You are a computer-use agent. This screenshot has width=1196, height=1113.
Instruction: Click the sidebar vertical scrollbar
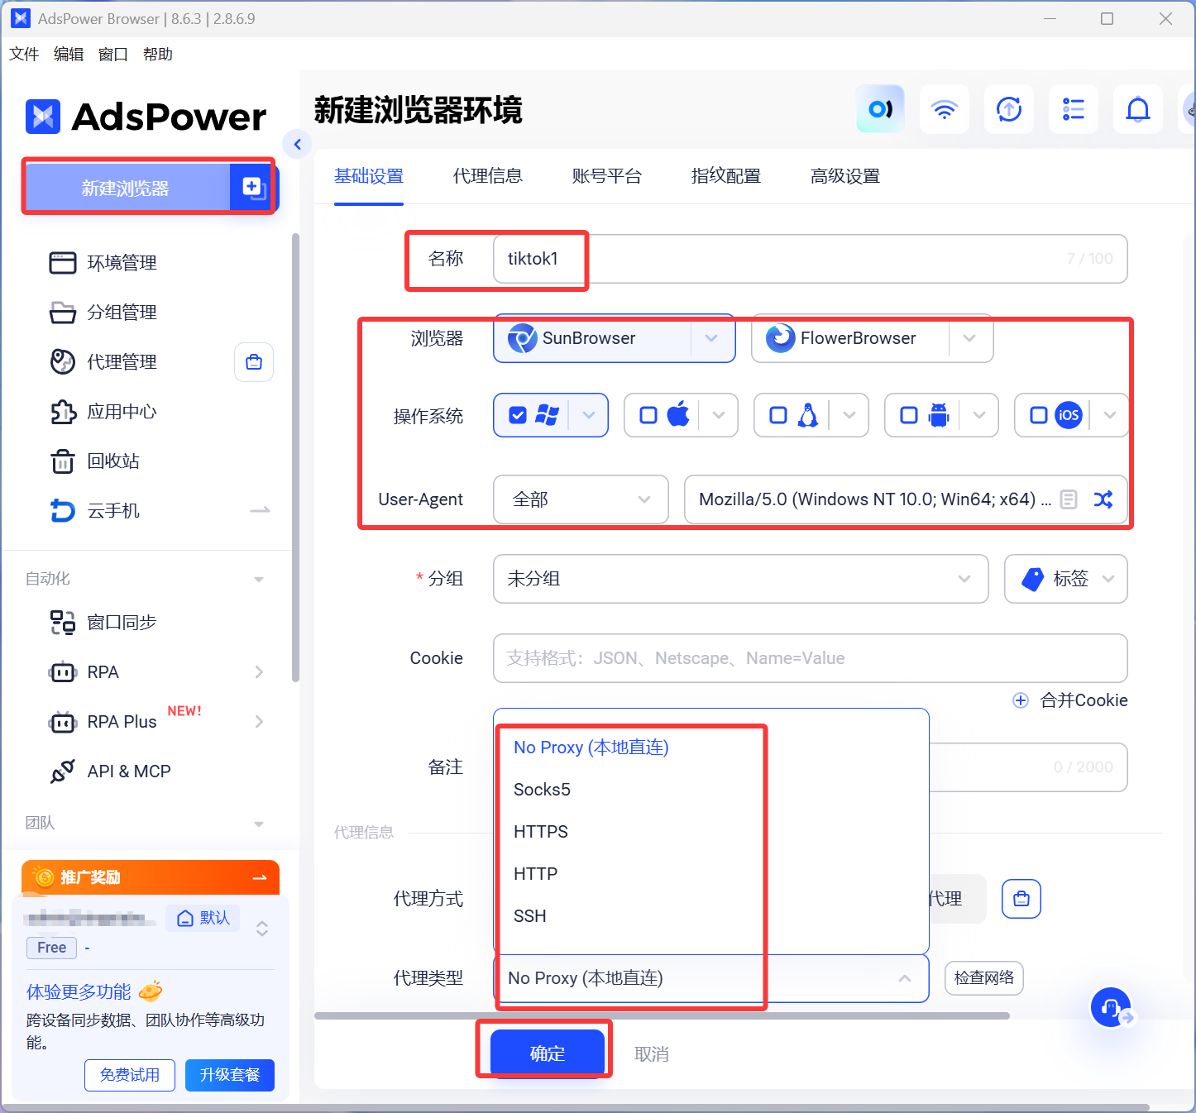coord(296,457)
